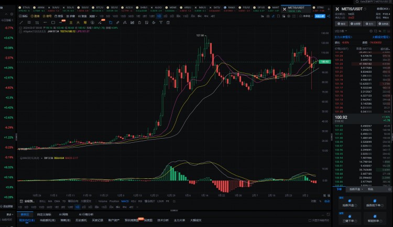Select the ruler measurement tool
The height and width of the screenshot is (227, 393).
(x=117, y=22)
